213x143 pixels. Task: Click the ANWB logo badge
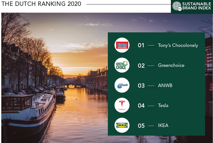coord(122,85)
